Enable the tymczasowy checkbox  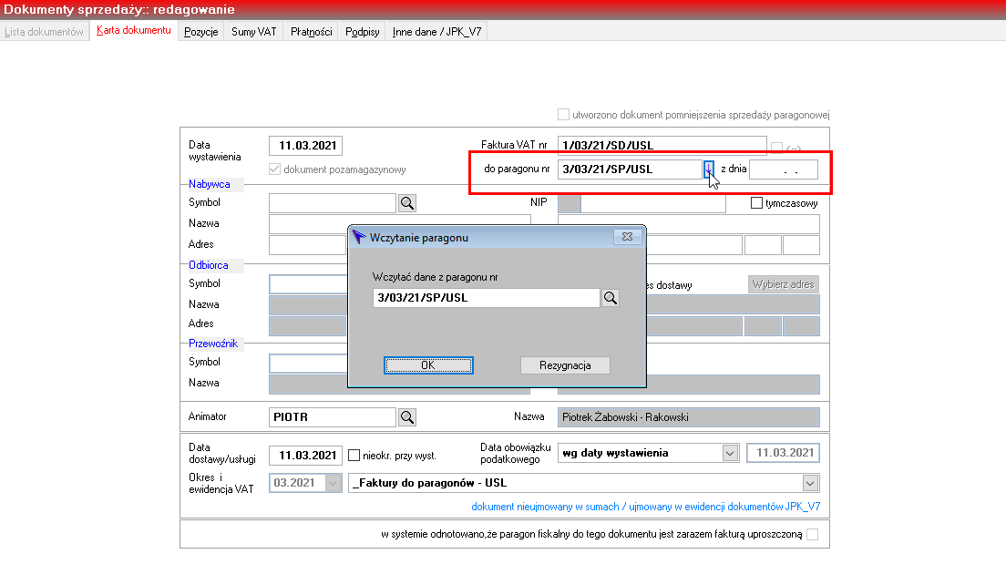[x=756, y=202]
